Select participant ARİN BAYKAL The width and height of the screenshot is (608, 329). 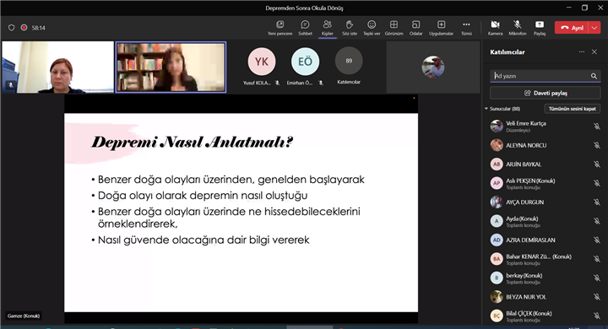[x=546, y=164]
